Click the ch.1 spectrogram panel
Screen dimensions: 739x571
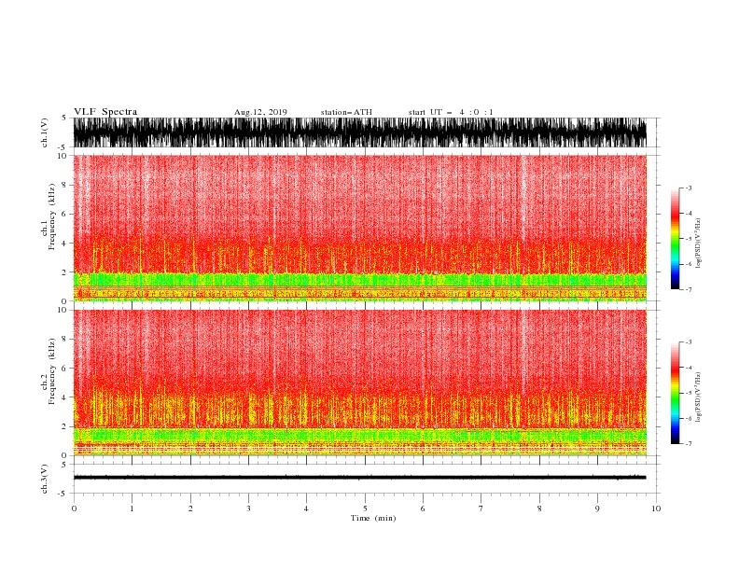[360, 228]
